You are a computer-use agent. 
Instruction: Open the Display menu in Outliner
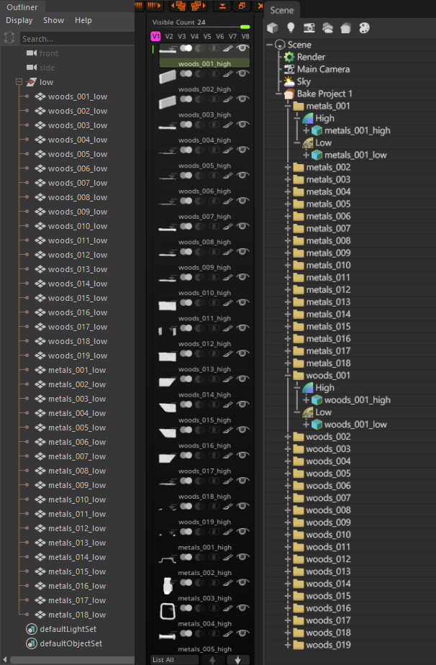click(19, 20)
